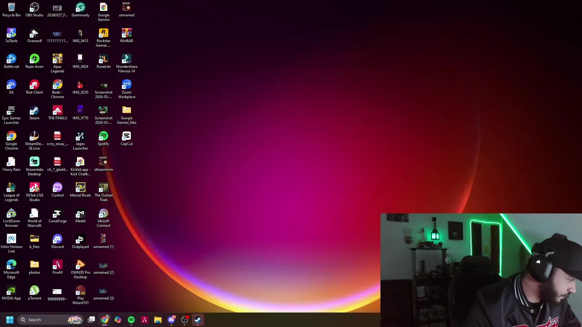Image resolution: width=582 pixels, height=327 pixels.
Task: Open Discord from the taskbar
Action: pos(171,320)
